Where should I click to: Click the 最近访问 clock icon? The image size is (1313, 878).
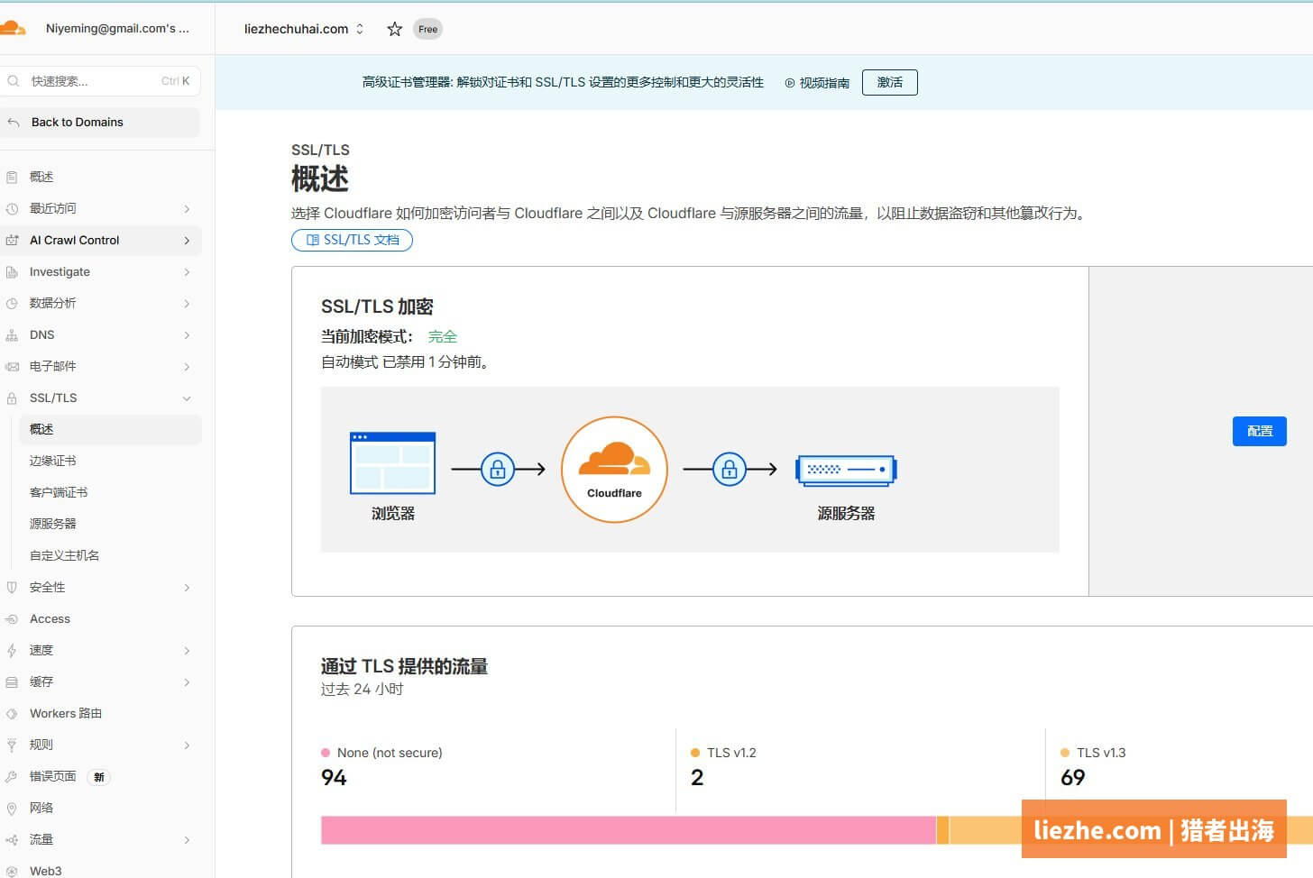[12, 208]
